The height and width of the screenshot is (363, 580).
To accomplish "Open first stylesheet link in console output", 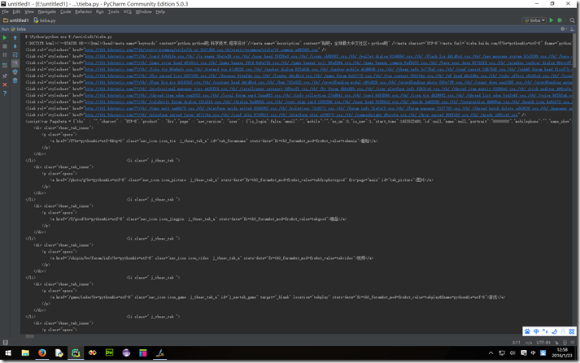I will coord(201,50).
